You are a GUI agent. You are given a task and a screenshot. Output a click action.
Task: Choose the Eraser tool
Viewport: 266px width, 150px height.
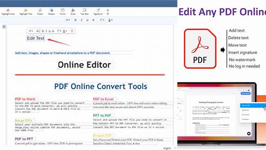(x=40, y=12)
